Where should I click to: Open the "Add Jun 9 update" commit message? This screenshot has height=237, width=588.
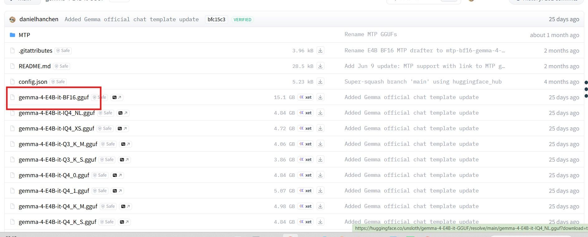pos(425,66)
